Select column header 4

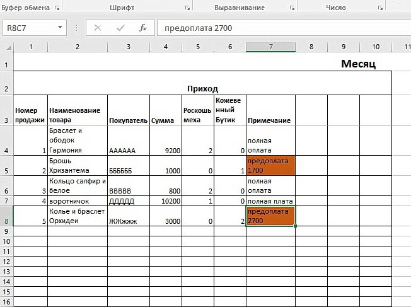point(166,47)
